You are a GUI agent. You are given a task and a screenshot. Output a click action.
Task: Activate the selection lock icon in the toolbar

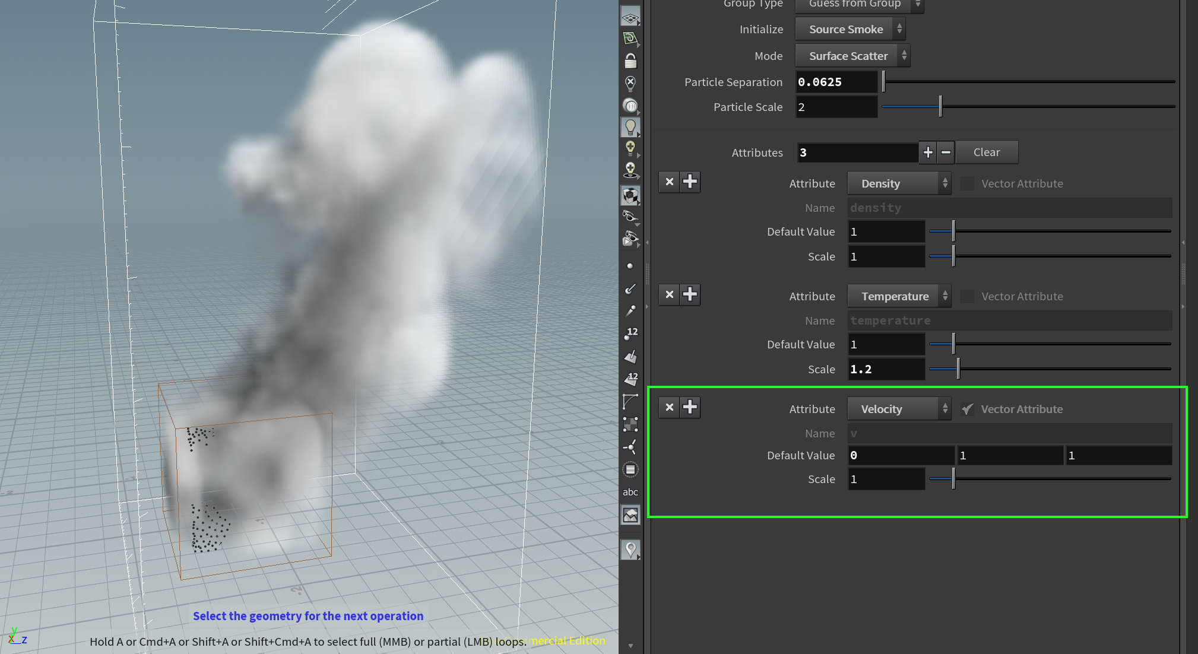click(630, 61)
